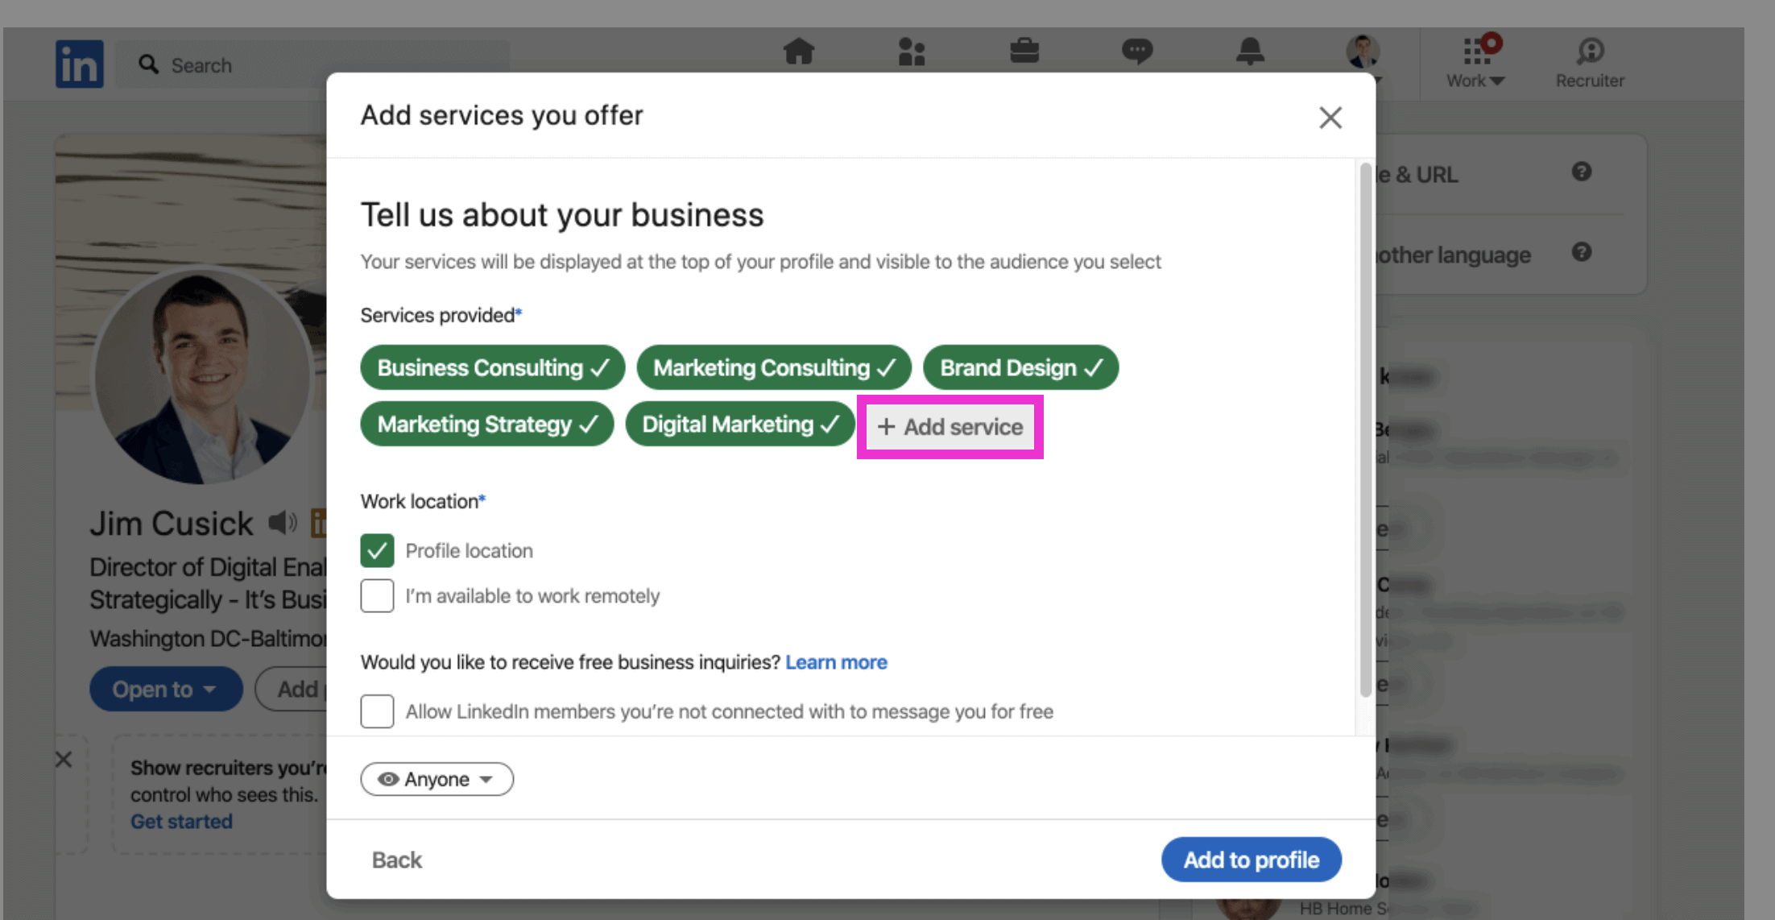Deselect the Marketing Consulting service
Viewport: 1775px width, 920px height.
(x=774, y=367)
